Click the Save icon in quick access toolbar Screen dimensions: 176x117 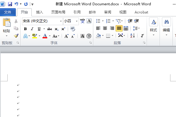10,4
